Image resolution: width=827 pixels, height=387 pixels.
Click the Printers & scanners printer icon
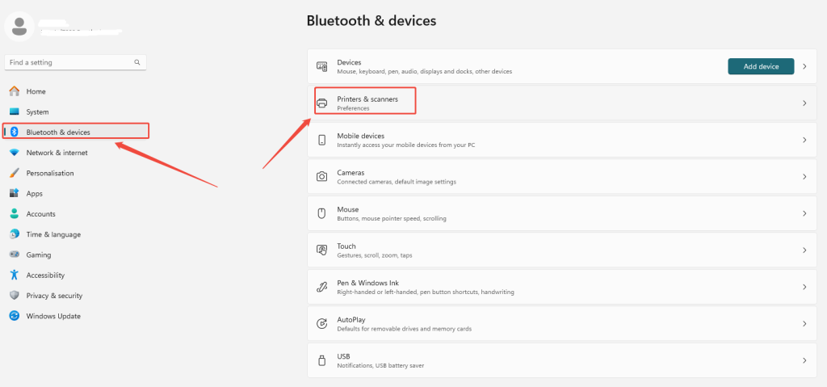point(322,103)
